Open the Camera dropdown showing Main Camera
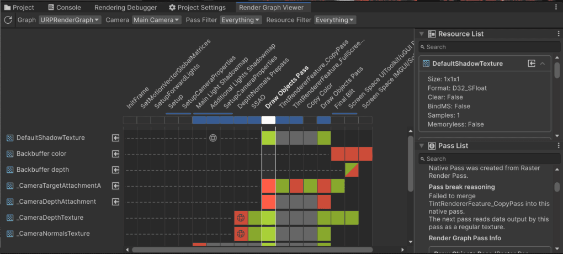Viewport: 563px width, 254px height. click(157, 20)
